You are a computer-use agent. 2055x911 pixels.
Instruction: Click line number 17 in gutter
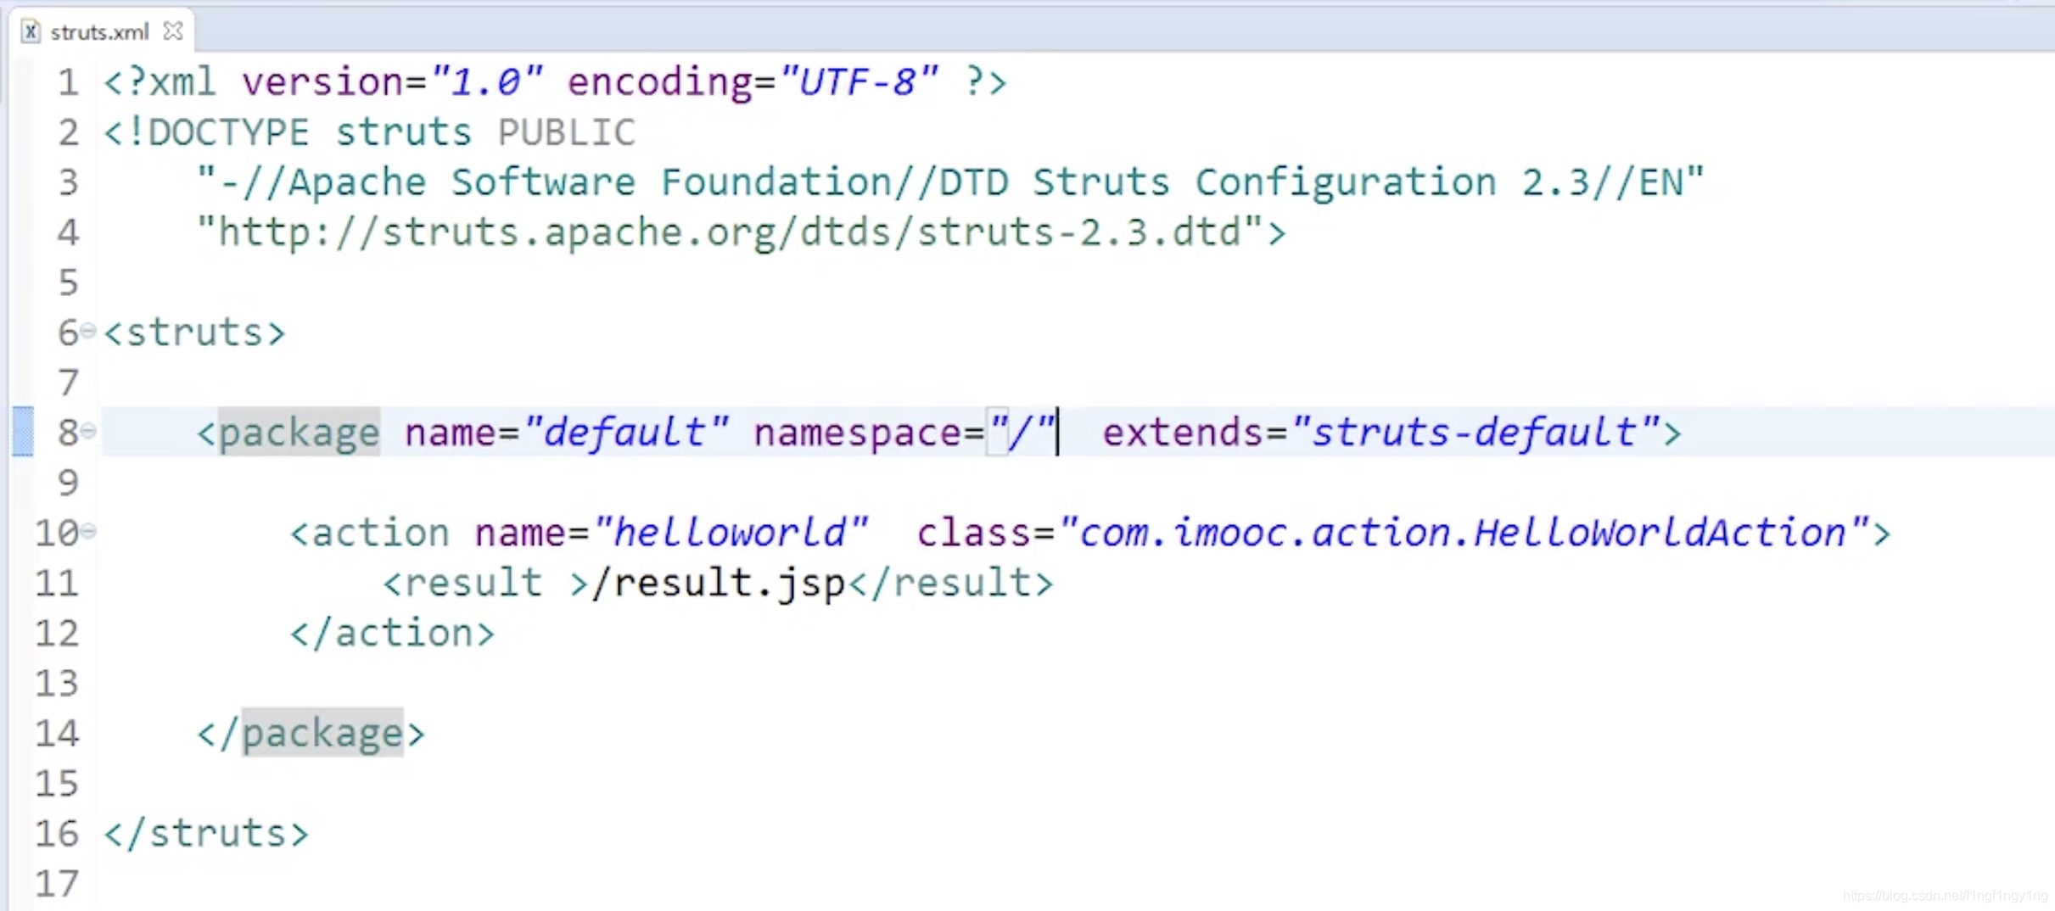coord(57,884)
